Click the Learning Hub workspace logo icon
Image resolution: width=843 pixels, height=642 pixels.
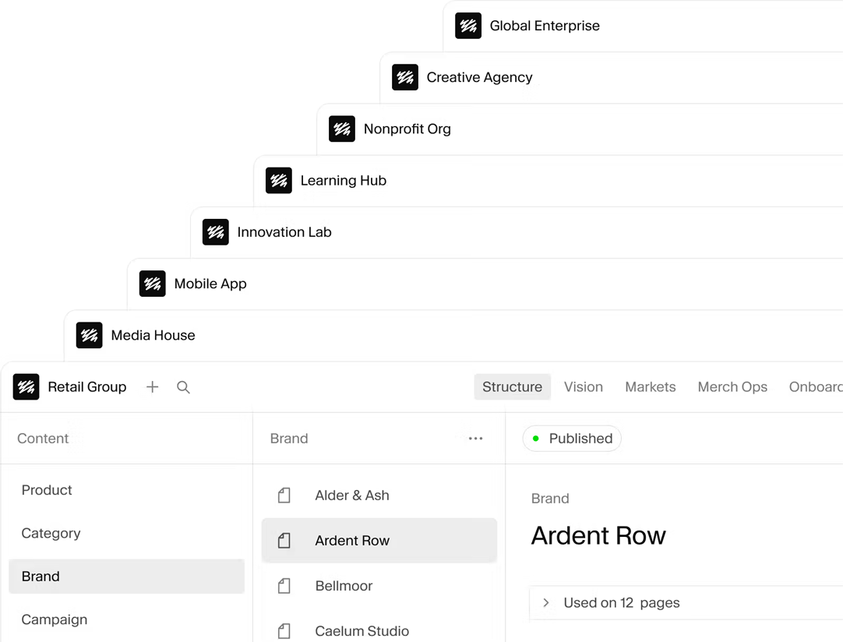[278, 181]
